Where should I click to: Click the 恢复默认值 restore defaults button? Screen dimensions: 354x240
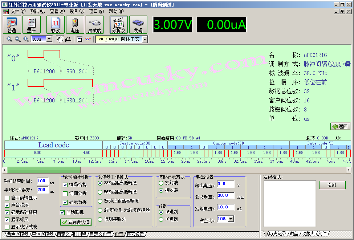point(76,222)
